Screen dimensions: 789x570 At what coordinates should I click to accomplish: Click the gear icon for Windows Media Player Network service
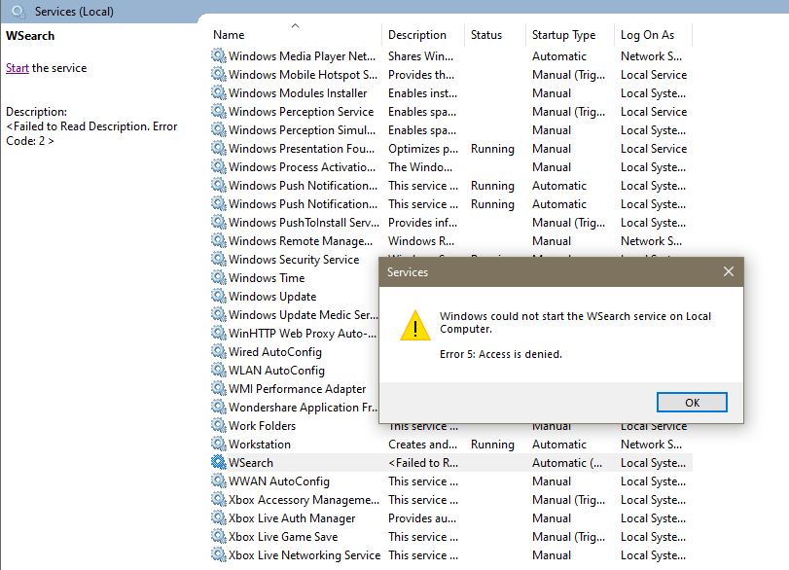pyautogui.click(x=218, y=55)
